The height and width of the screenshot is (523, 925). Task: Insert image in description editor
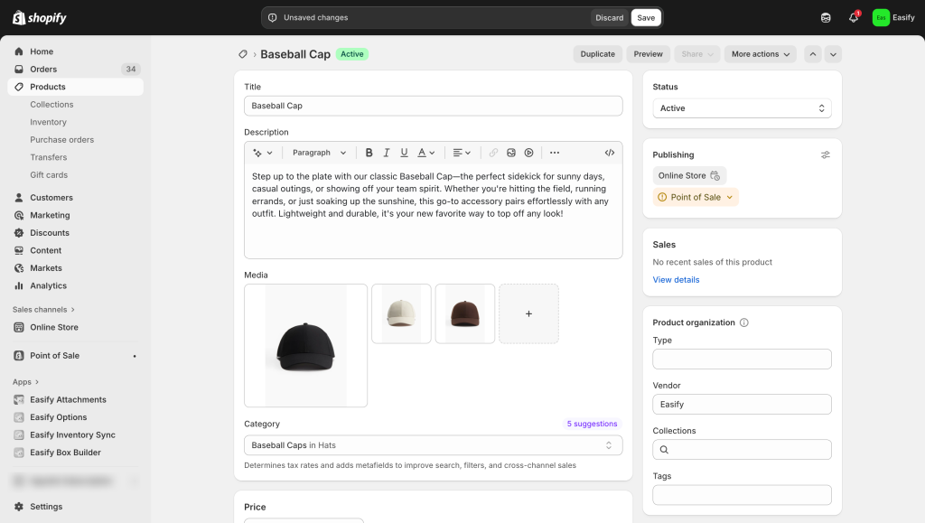click(x=511, y=153)
